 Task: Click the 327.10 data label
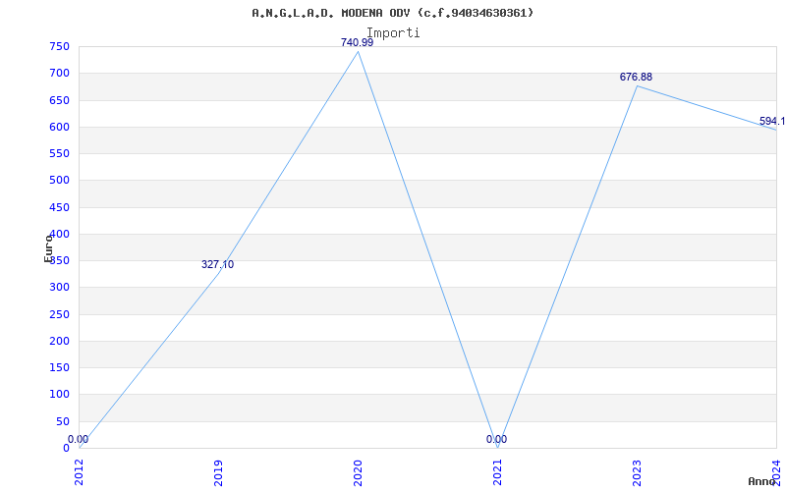217,264
